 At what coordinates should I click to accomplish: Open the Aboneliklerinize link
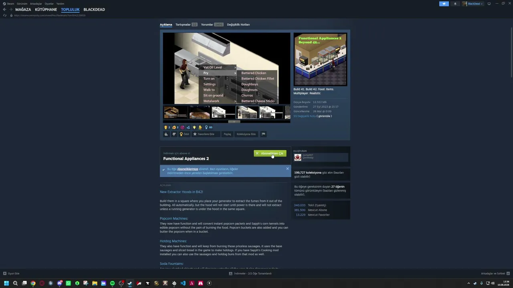tap(188, 169)
